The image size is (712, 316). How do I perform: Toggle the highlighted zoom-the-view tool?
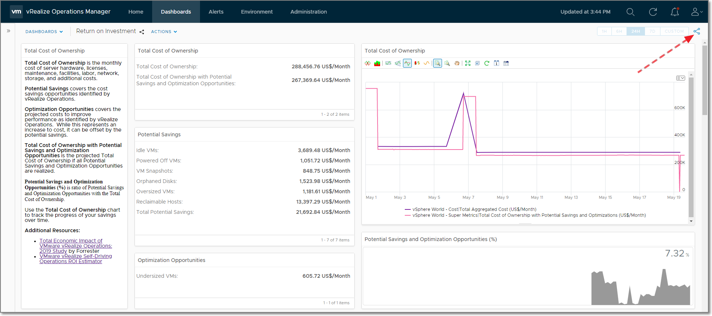pyautogui.click(x=437, y=63)
